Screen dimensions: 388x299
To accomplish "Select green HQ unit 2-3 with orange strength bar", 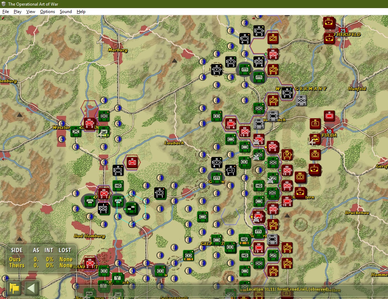I will [245, 239].
